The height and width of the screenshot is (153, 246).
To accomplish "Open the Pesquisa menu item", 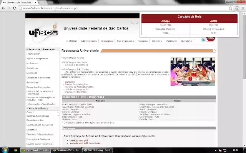I will [x=143, y=41].
